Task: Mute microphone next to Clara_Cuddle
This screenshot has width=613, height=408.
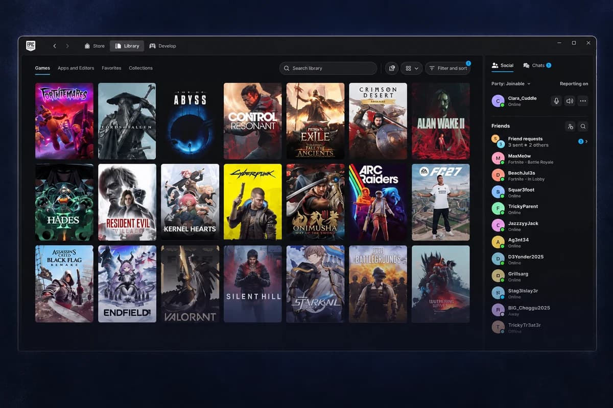Action: pyautogui.click(x=556, y=100)
